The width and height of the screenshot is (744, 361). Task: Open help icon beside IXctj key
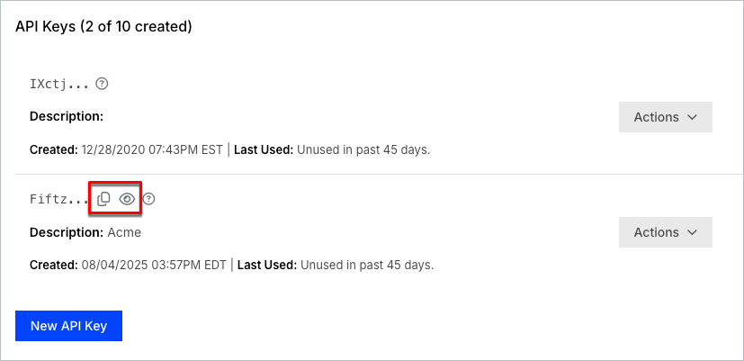coord(102,84)
